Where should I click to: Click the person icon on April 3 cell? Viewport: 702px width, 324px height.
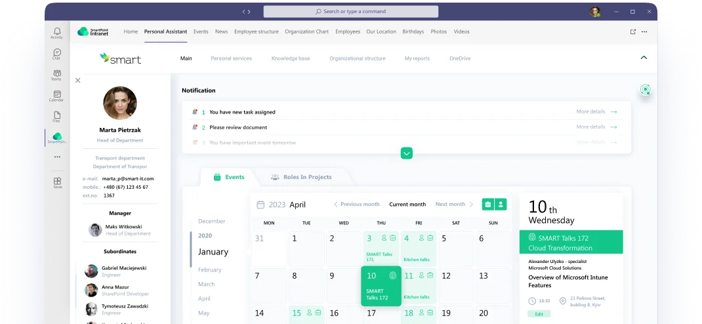384,237
